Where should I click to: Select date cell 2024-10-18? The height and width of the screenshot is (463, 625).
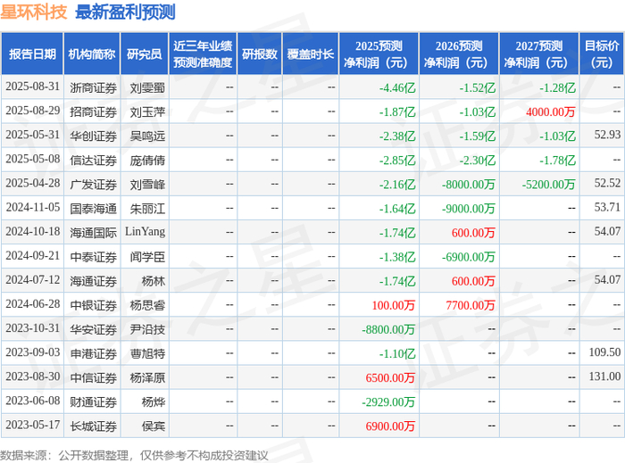(x=33, y=232)
